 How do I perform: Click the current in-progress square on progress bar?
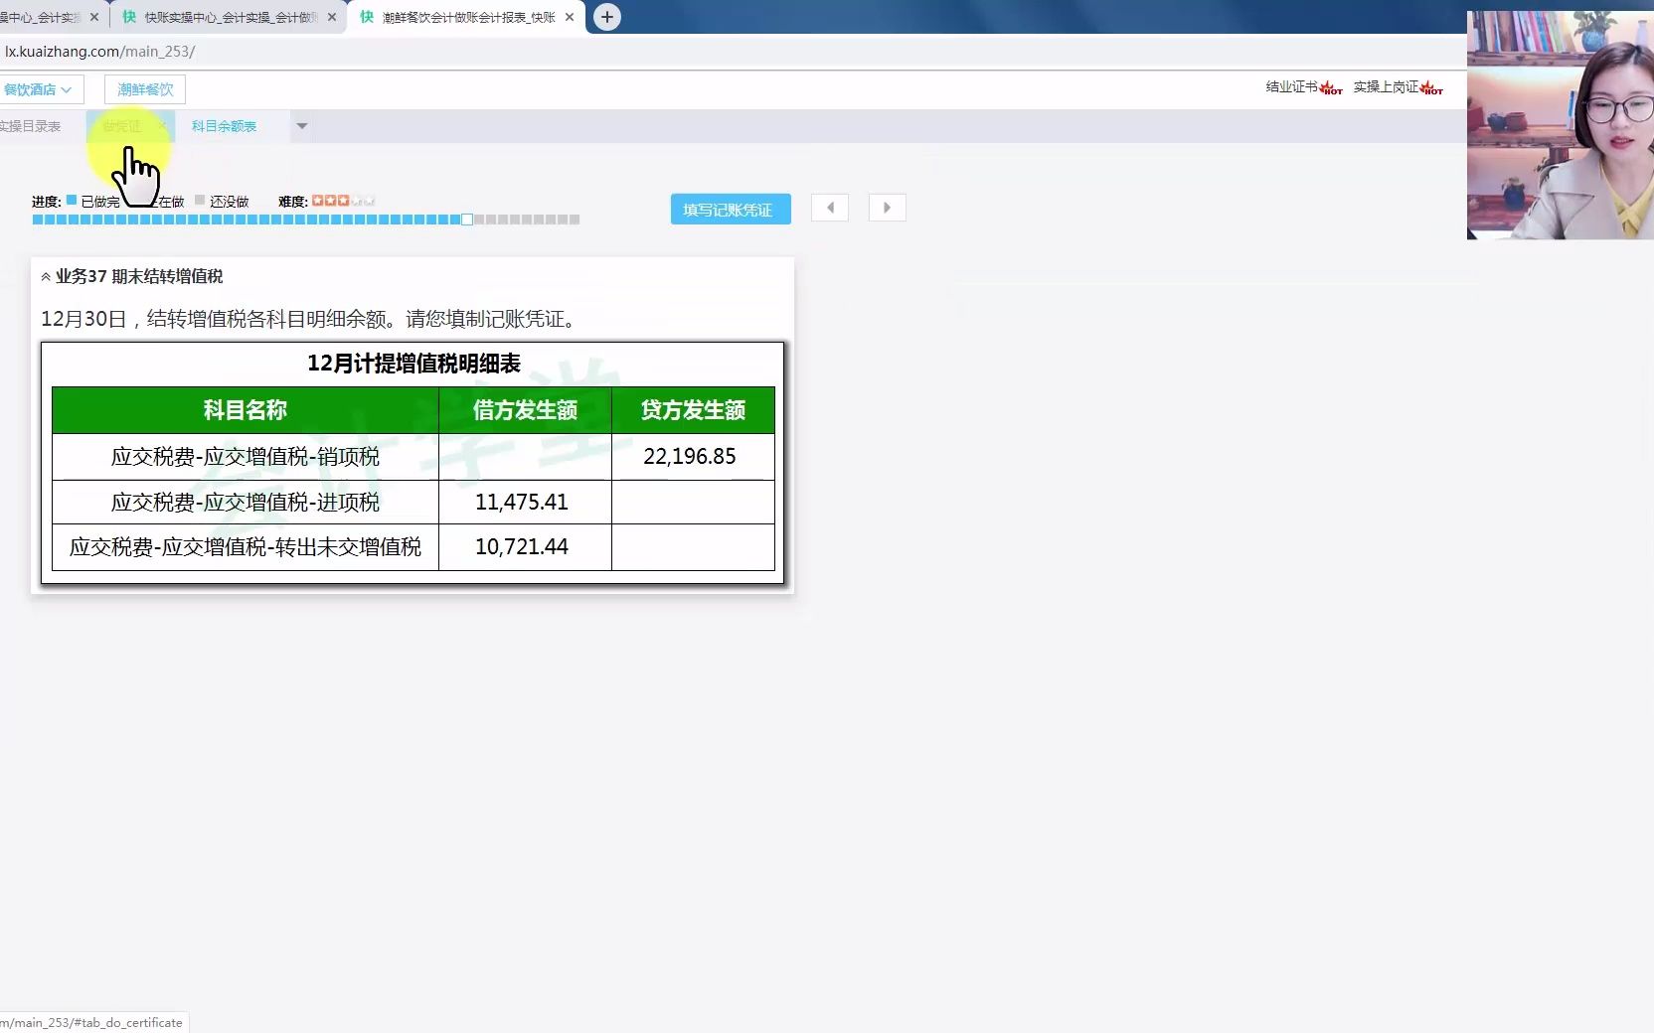point(467,220)
